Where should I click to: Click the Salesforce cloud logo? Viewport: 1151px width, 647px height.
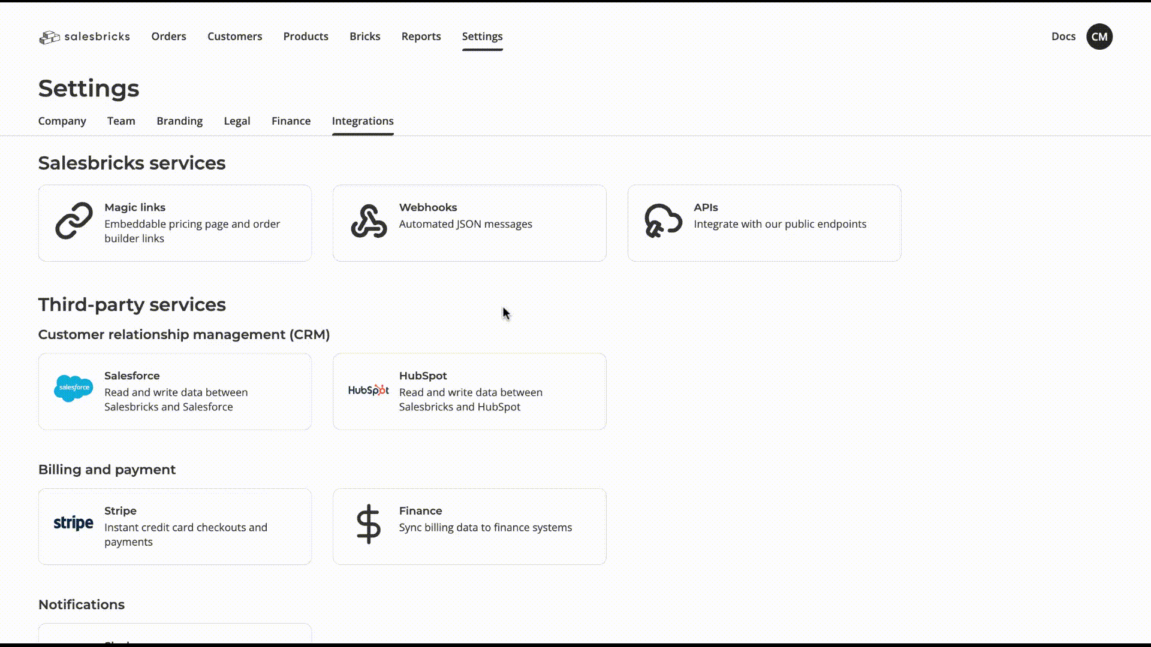click(x=74, y=388)
